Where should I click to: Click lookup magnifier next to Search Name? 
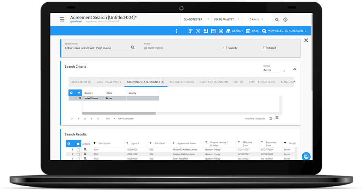click(132, 47)
